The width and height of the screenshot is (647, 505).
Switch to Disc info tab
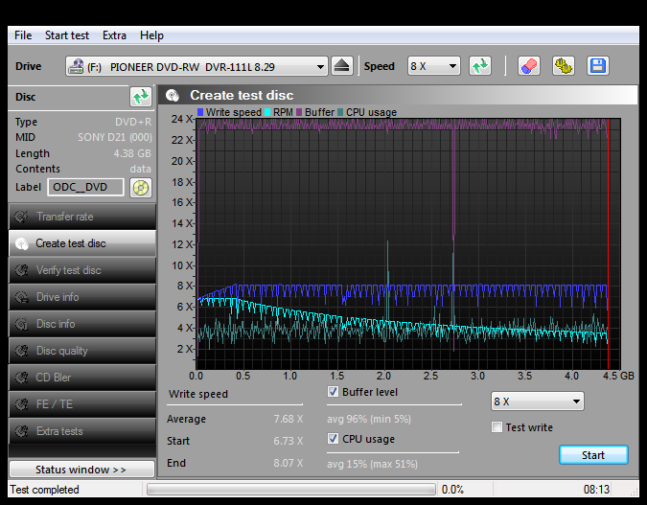[x=82, y=324]
